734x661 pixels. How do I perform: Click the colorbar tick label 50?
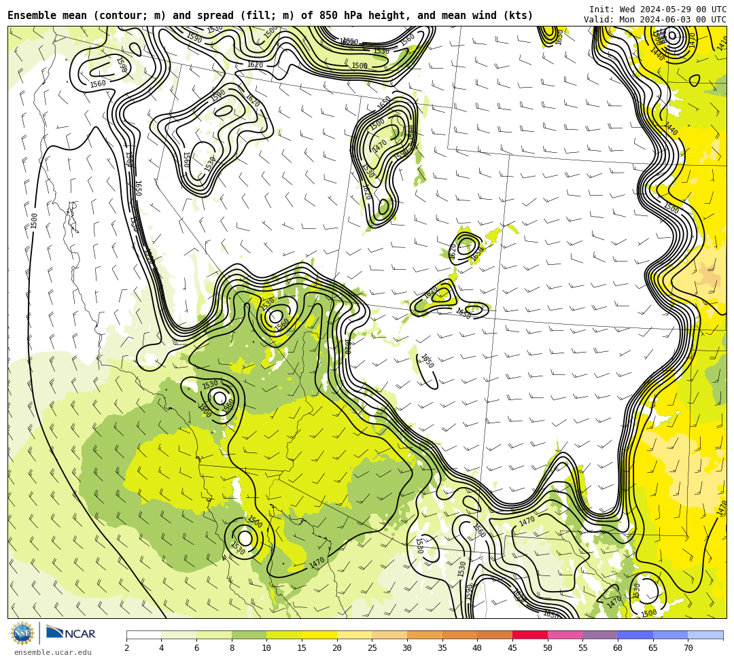(x=548, y=648)
